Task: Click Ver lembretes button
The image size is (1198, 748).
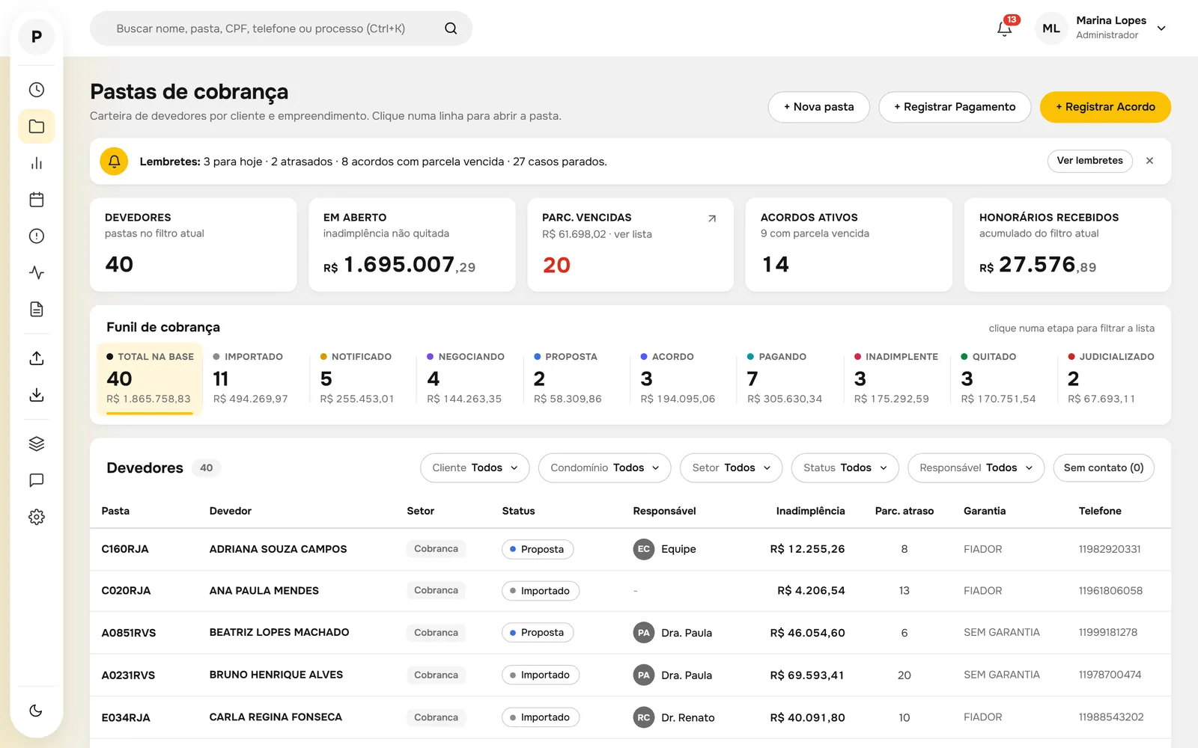Action: [x=1089, y=161]
